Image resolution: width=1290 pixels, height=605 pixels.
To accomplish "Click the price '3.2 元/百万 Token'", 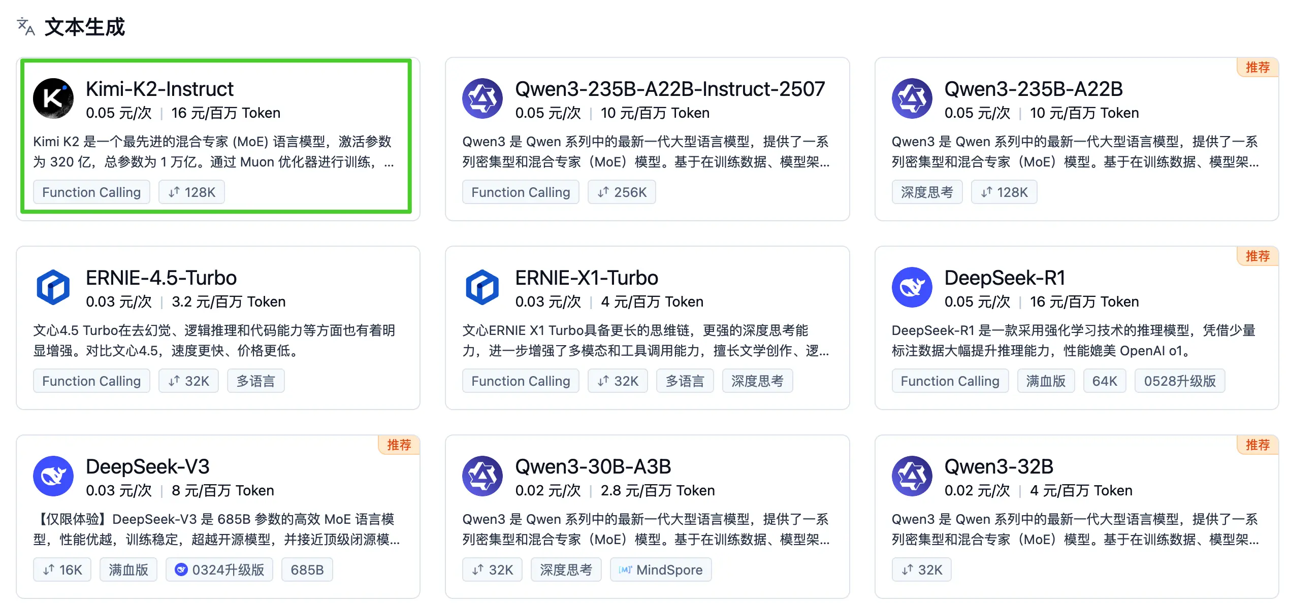I will 229,301.
